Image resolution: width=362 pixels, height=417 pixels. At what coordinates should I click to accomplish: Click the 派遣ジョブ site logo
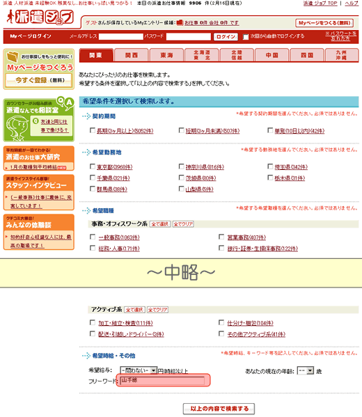pyautogui.click(x=40, y=17)
